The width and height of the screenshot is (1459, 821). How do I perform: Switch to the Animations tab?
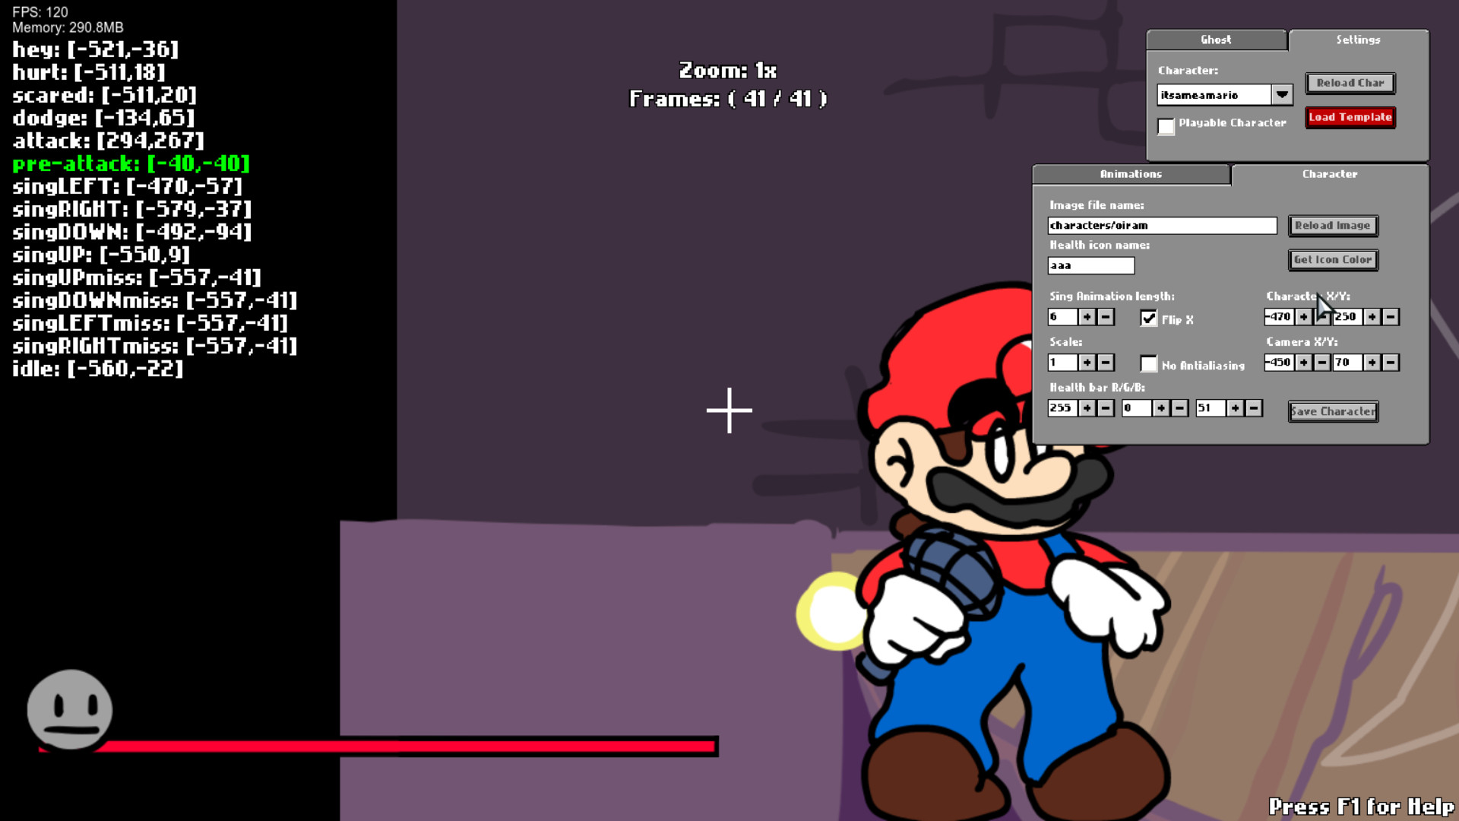click(x=1130, y=174)
